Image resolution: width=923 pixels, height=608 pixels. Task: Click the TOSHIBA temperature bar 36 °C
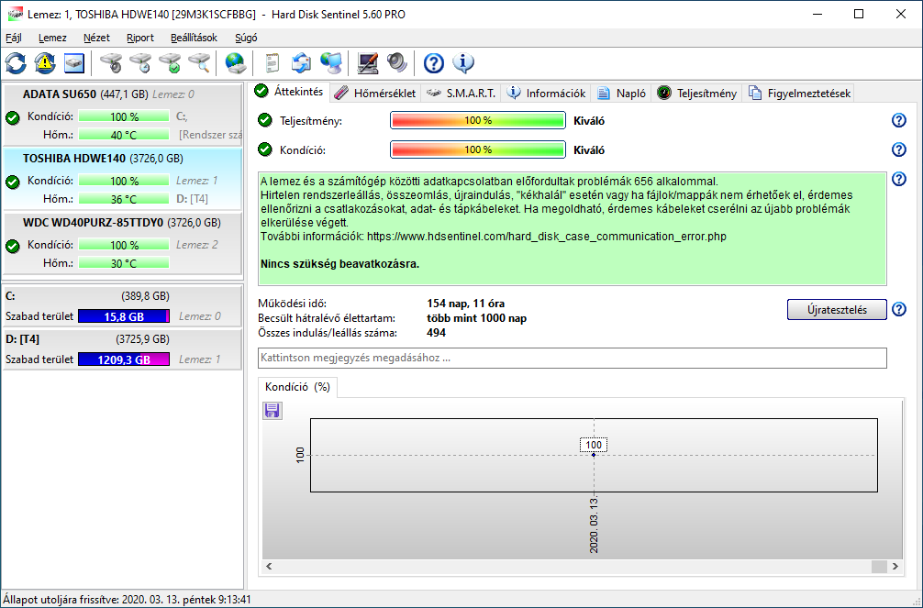click(x=124, y=199)
